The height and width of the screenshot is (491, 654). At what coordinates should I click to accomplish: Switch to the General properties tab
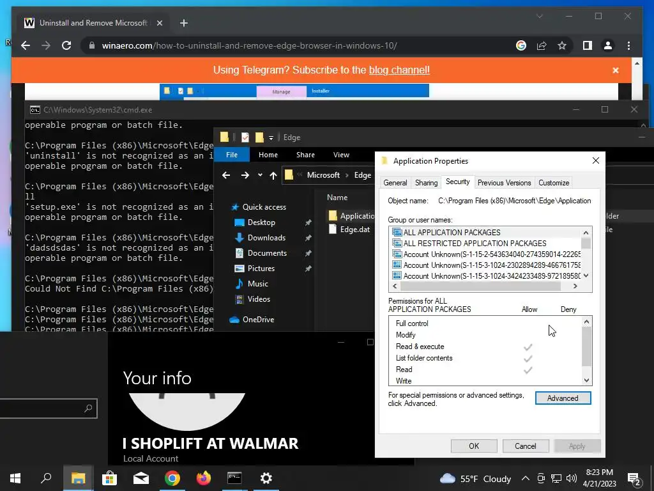(395, 183)
